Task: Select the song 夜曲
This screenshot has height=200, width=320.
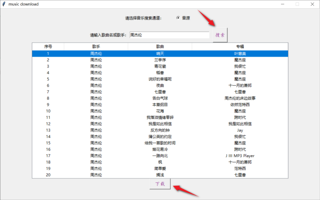Action: (160, 85)
